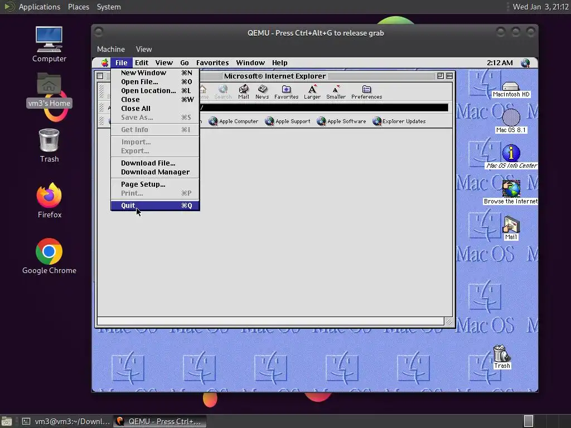The height and width of the screenshot is (428, 571).
Task: Select the Mac OS Trash icon
Action: [x=502, y=357]
